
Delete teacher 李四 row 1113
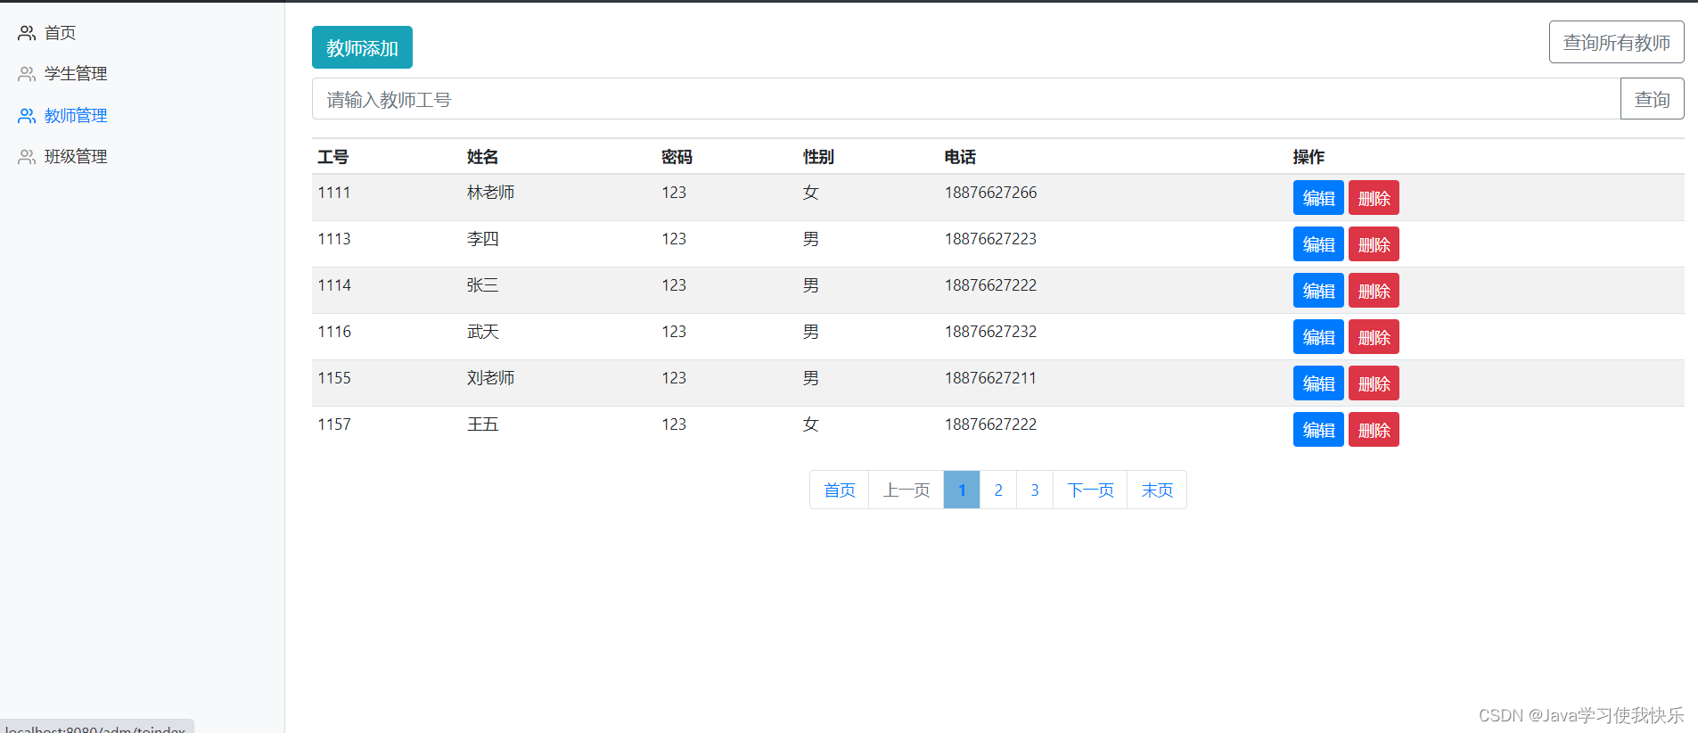[x=1374, y=244]
